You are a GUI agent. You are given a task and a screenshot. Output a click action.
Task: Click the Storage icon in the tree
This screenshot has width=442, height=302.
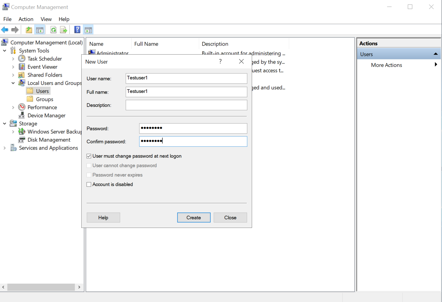click(13, 123)
